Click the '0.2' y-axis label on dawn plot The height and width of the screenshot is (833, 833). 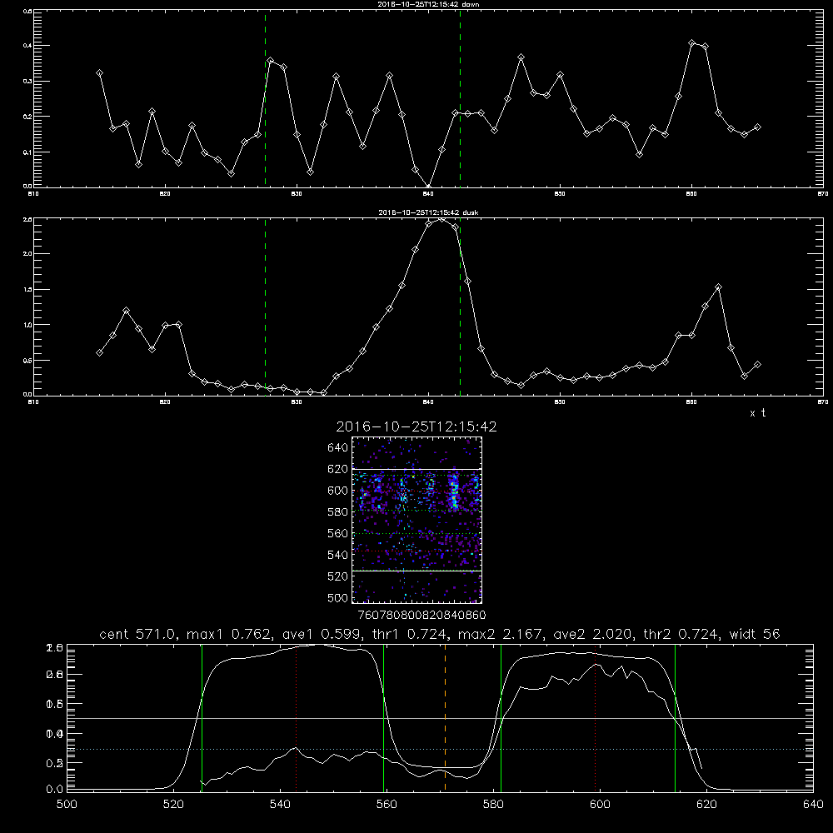click(x=28, y=117)
